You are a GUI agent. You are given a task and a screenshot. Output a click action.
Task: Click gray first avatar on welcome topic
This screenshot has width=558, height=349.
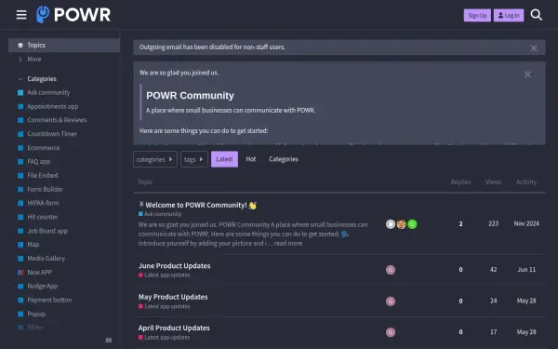point(391,224)
